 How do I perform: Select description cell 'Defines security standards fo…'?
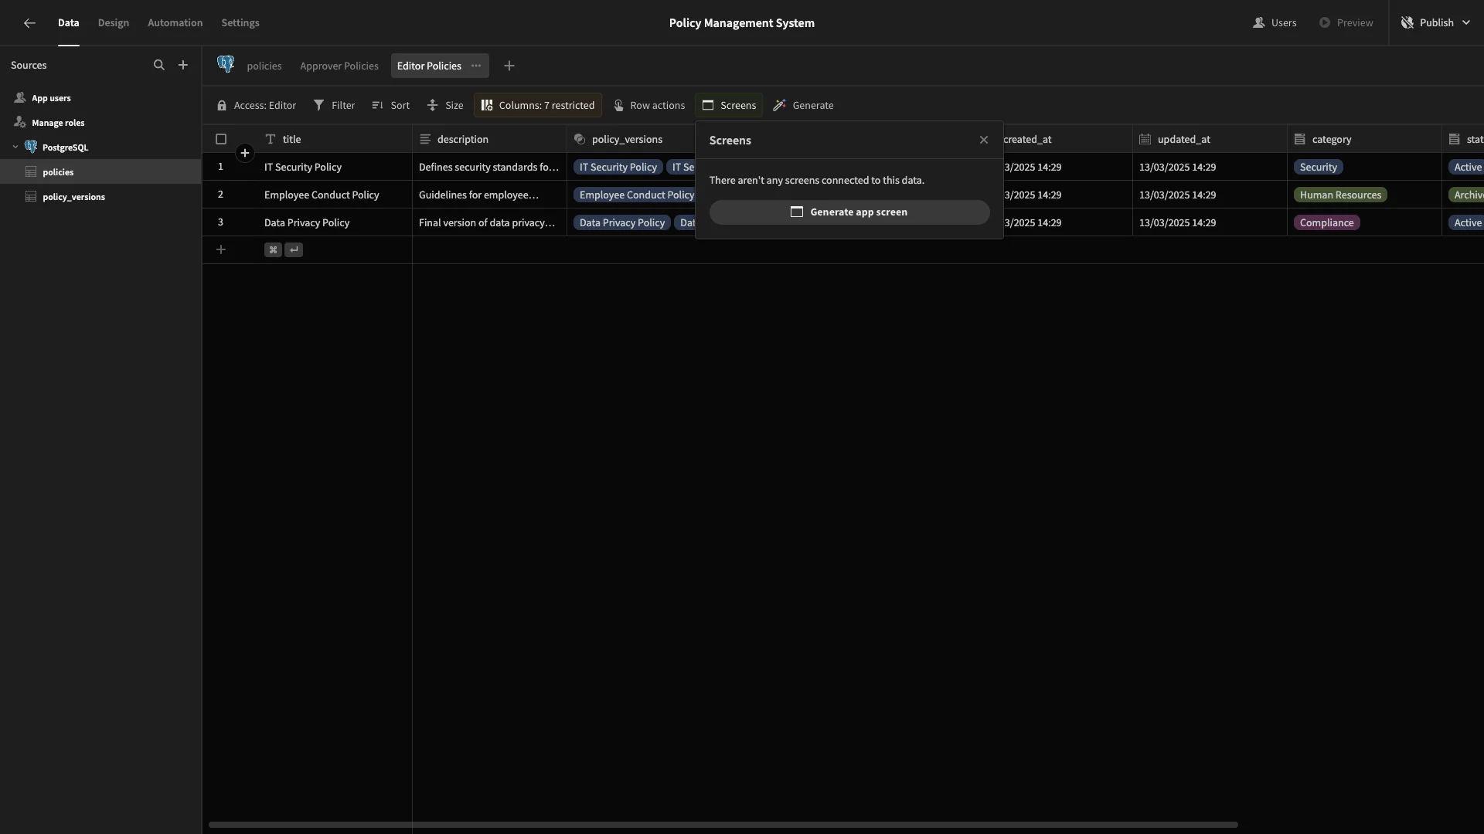pyautogui.click(x=489, y=167)
